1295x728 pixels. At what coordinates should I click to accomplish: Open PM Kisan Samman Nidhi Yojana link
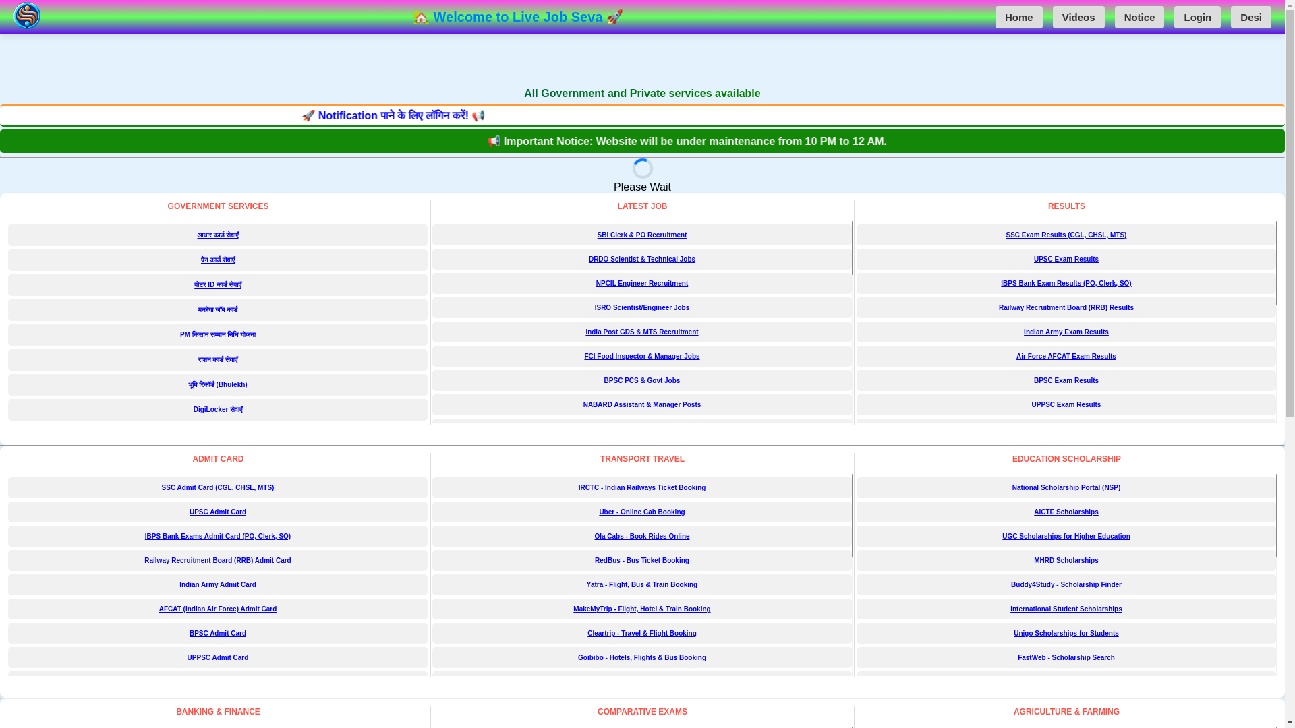(x=217, y=335)
